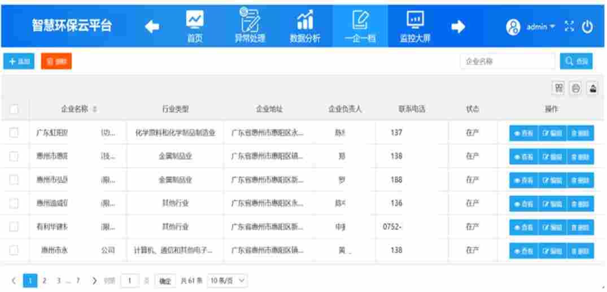Click the 企业名称 search input field
Viewport: 607px width, 292px height.
508,61
